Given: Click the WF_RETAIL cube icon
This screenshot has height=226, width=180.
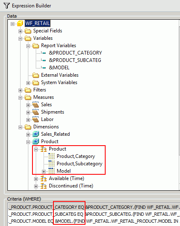Looking at the screenshot, I should tap(20, 23).
